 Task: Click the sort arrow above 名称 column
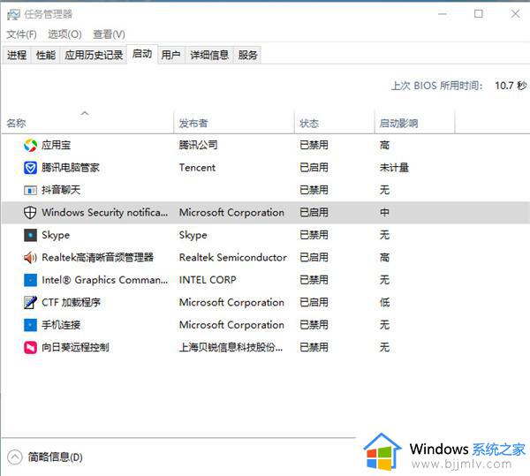pos(85,113)
